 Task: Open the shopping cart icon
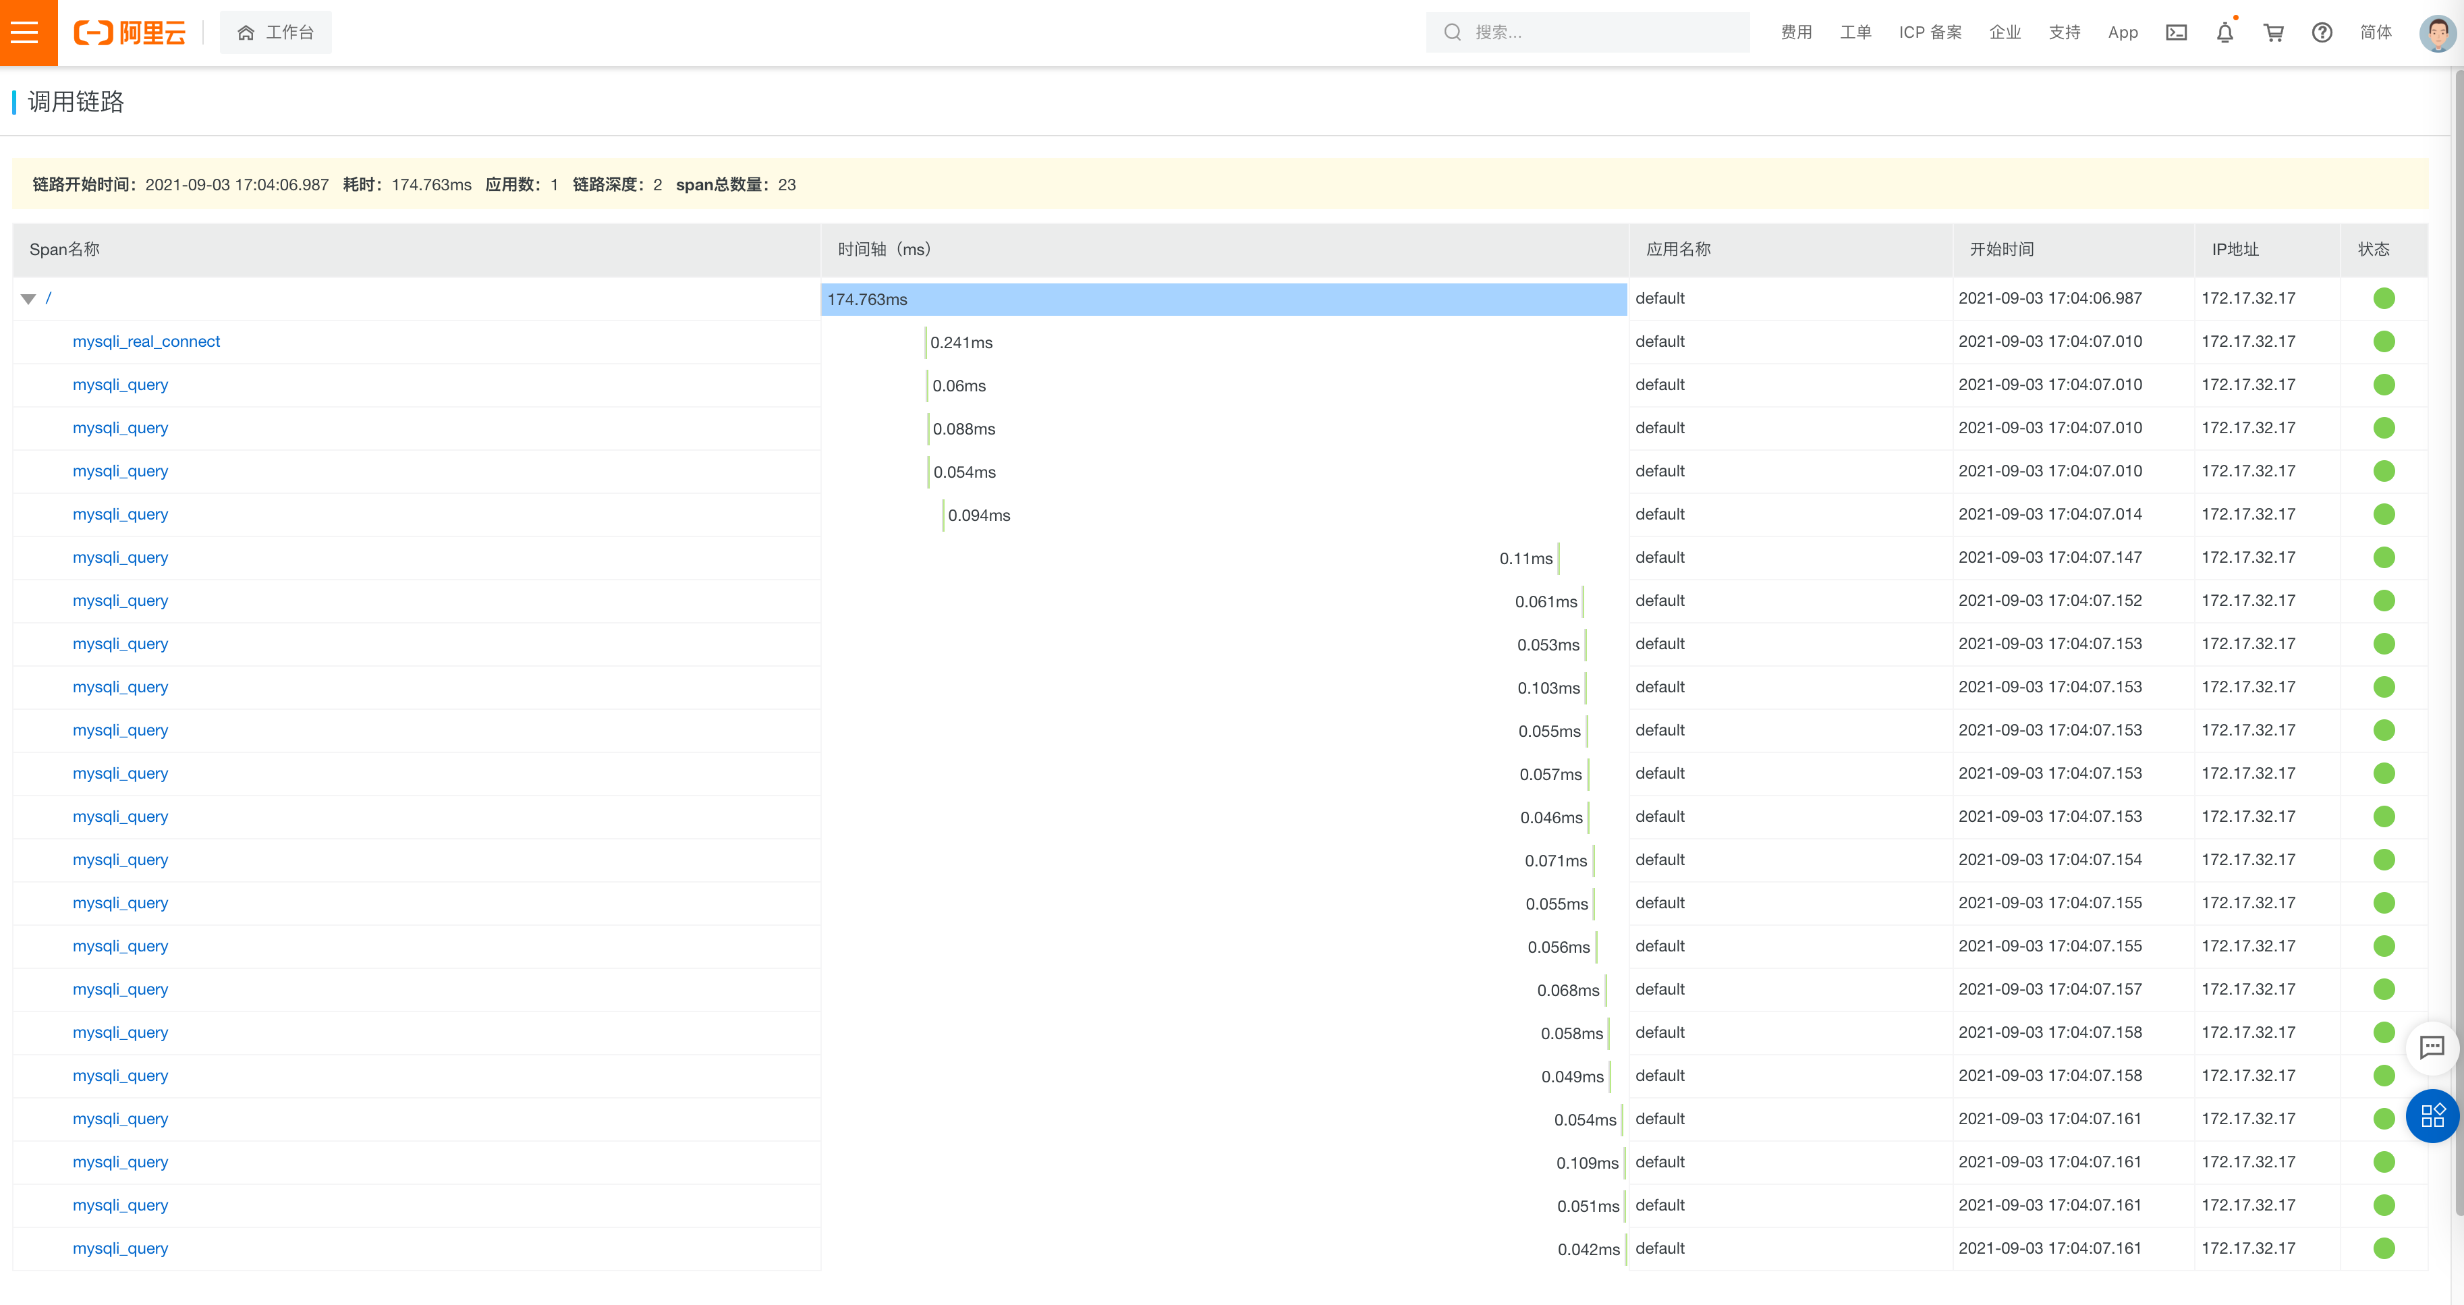click(x=2274, y=32)
